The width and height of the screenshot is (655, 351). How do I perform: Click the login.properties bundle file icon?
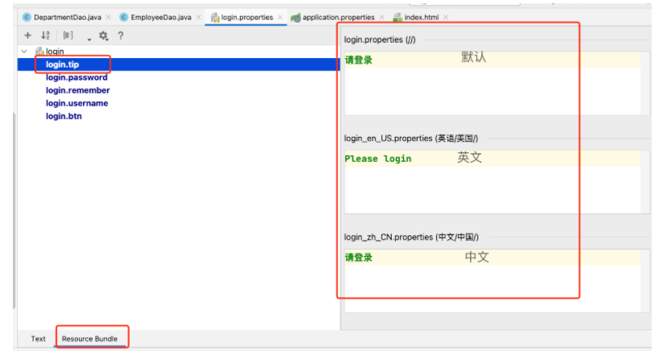(x=215, y=17)
